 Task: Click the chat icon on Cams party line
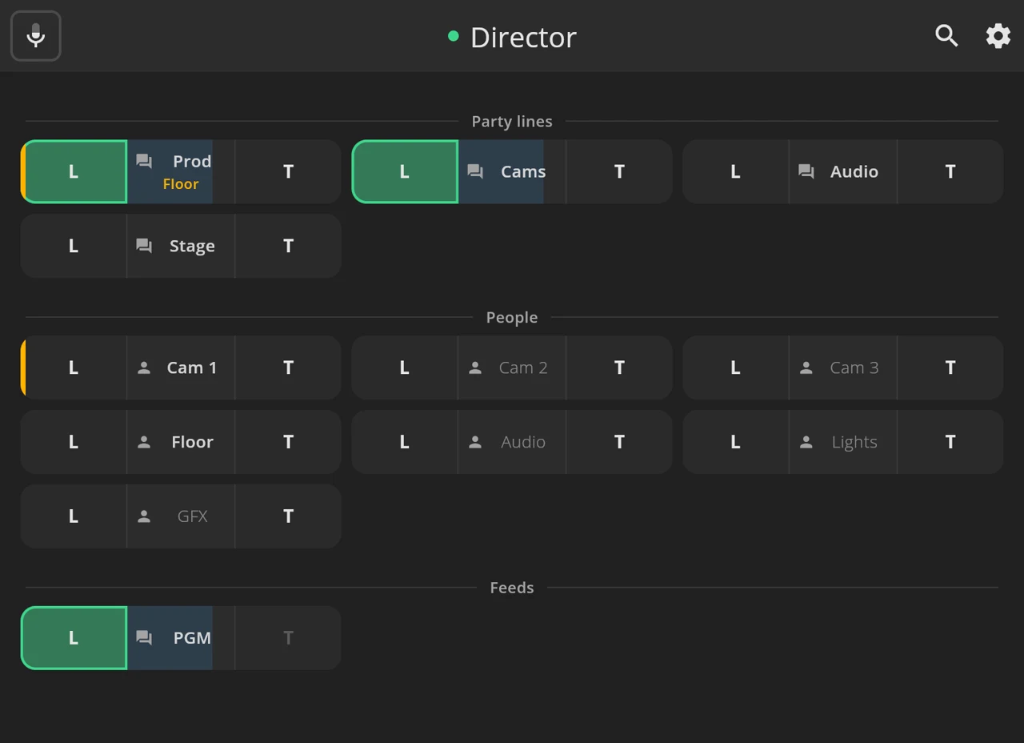coord(475,171)
